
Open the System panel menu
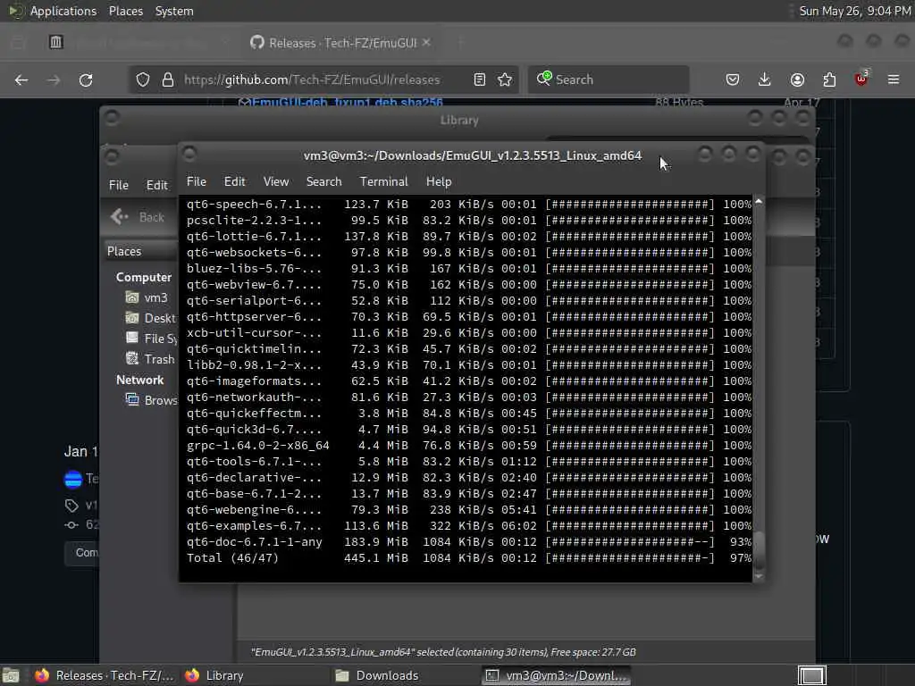pyautogui.click(x=174, y=11)
